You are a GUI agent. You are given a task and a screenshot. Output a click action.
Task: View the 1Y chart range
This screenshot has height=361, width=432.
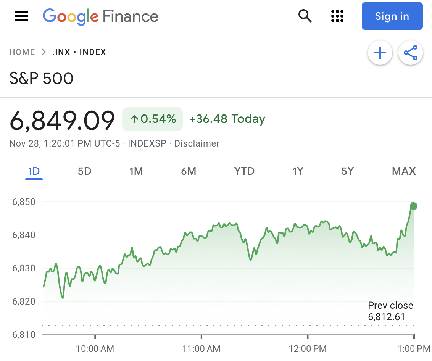pyautogui.click(x=298, y=171)
